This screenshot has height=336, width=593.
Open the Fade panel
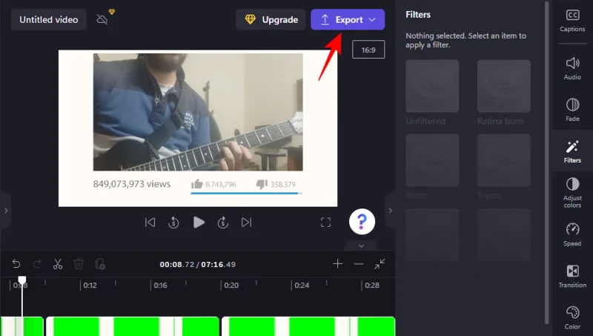572,110
